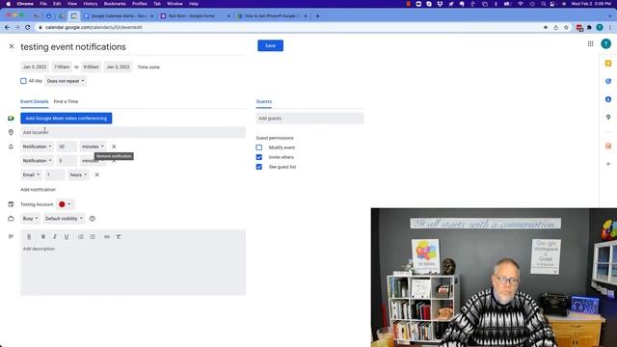The width and height of the screenshot is (617, 347).
Task: Remove the Email 1 hours notification
Action: tap(96, 174)
